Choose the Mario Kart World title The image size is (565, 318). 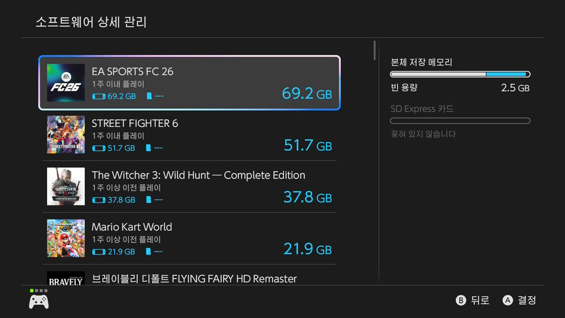tap(132, 226)
